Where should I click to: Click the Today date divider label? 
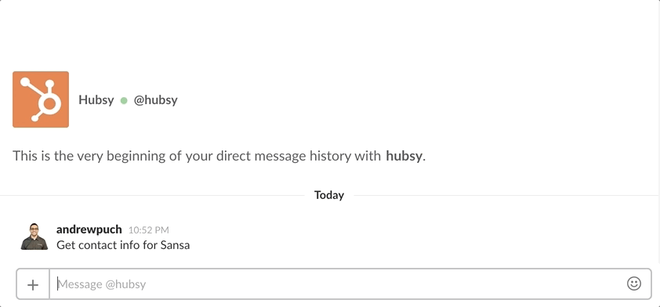point(329,195)
